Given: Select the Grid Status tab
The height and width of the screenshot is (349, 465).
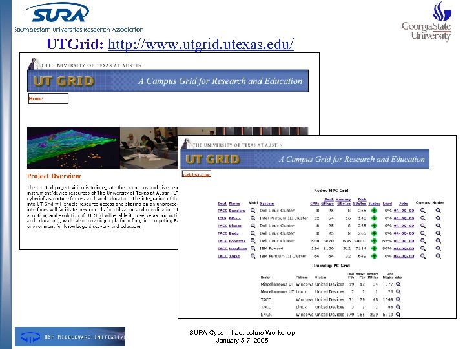Looking at the screenshot, I should click(196, 174).
